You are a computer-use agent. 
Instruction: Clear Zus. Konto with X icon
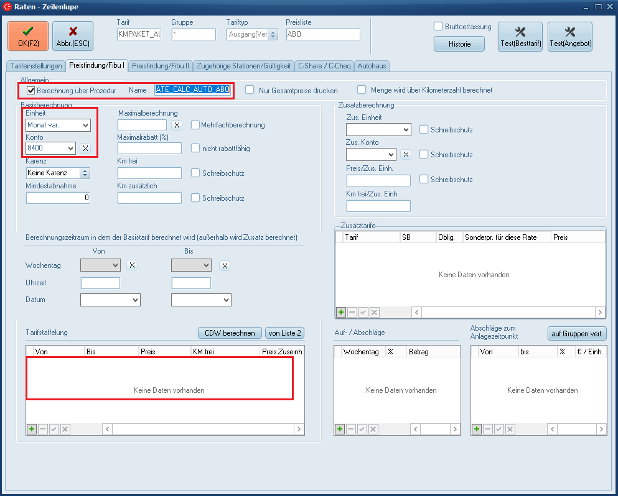(405, 155)
